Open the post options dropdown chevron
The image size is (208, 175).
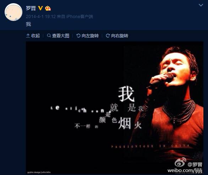click(201, 5)
